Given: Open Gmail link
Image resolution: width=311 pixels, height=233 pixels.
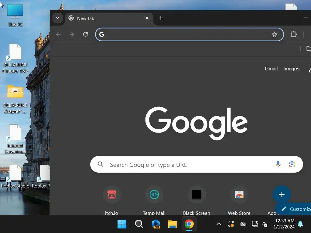Looking at the screenshot, I should coord(271,69).
